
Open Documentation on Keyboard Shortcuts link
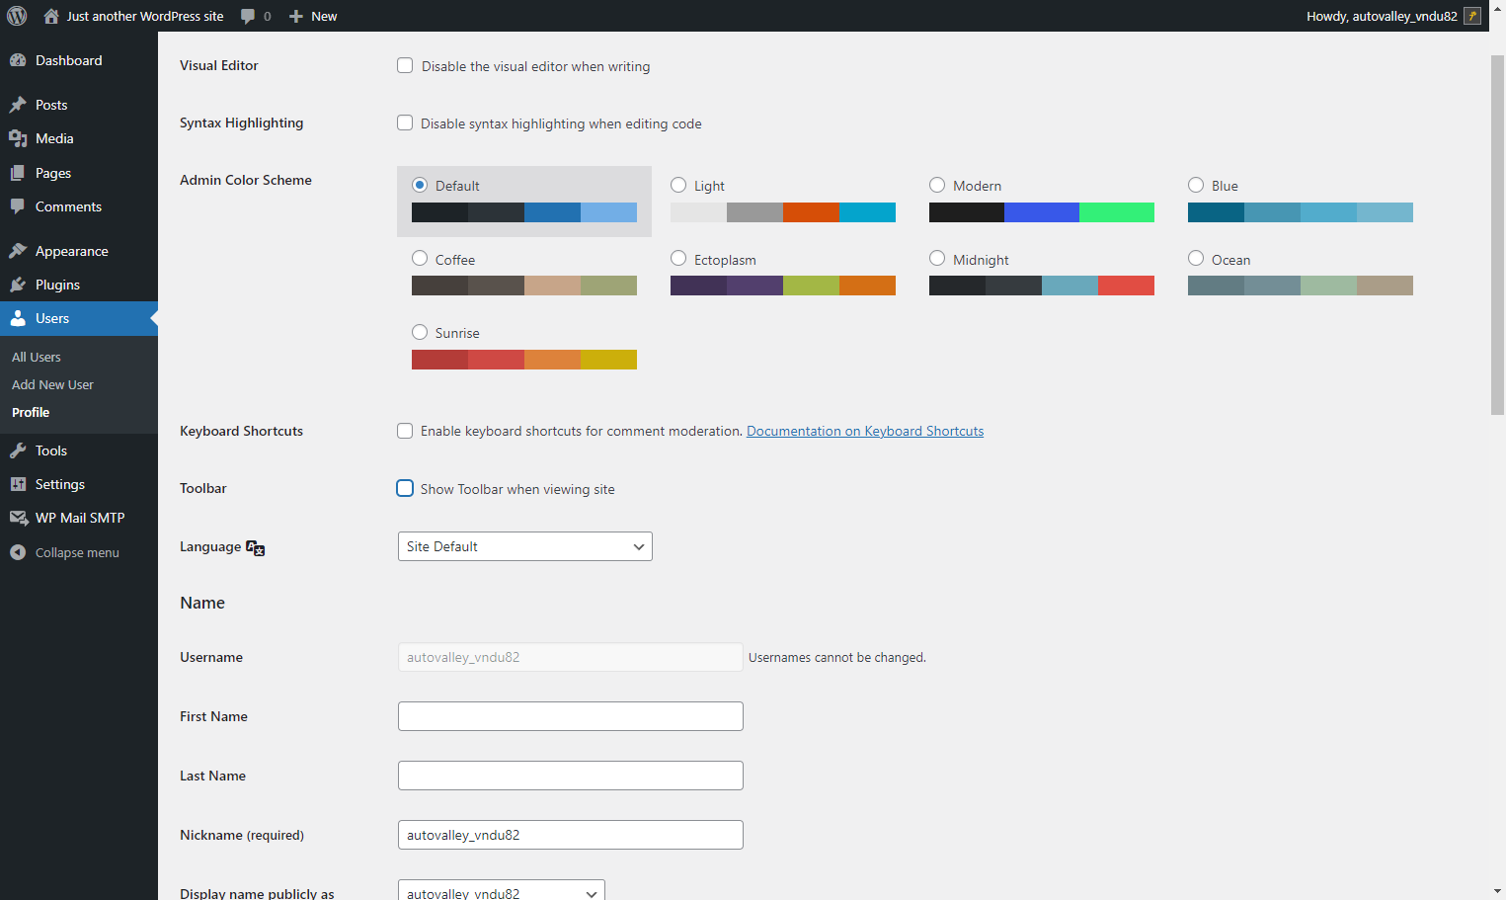click(865, 431)
